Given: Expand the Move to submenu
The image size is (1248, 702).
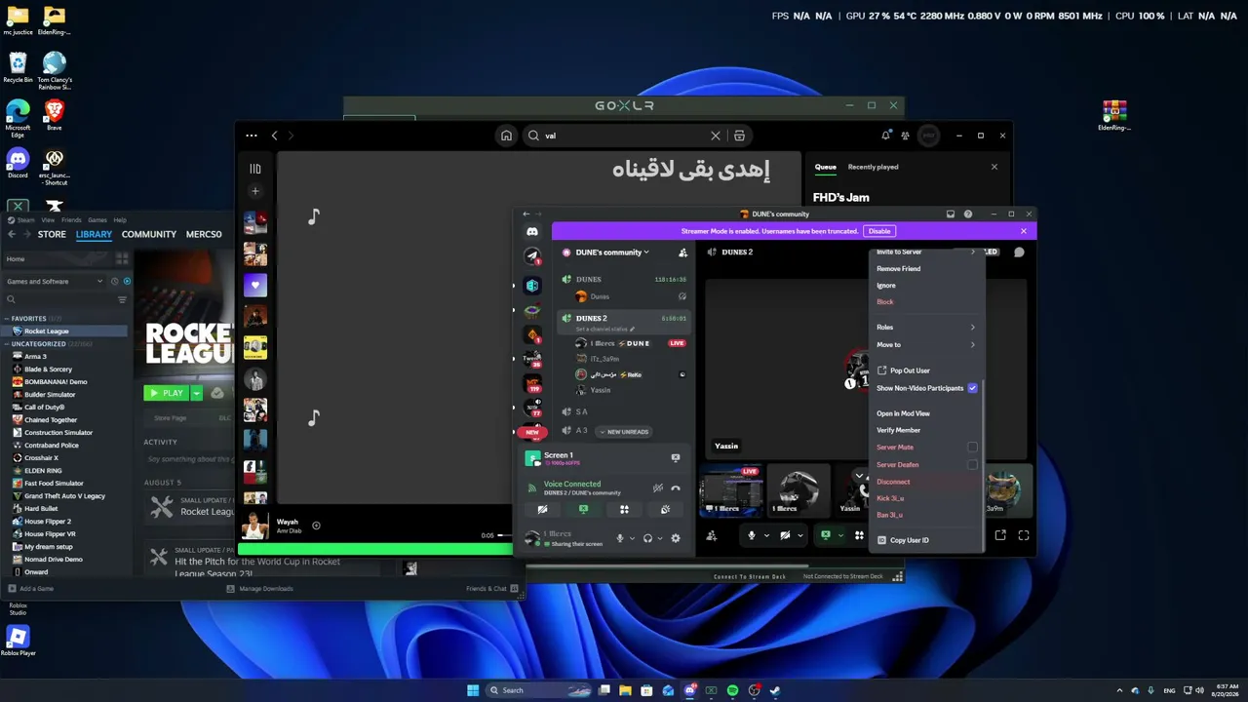Looking at the screenshot, I should [926, 344].
